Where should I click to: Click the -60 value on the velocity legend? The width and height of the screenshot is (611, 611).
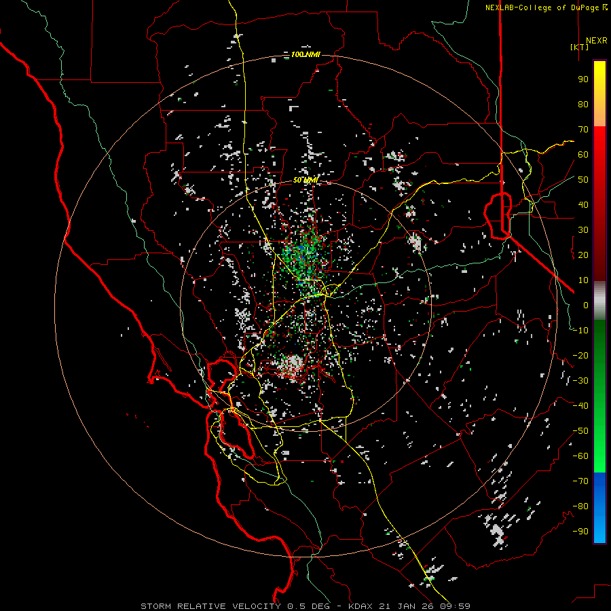pos(580,456)
